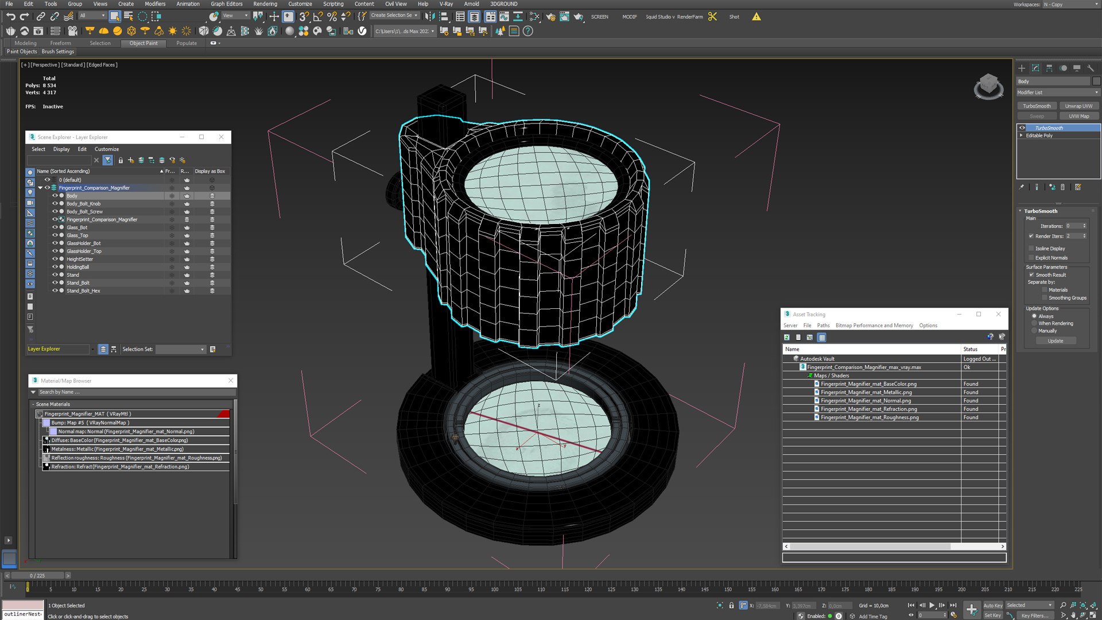The width and height of the screenshot is (1102, 620).
Task: Refresh the Asset Tracking list
Action: 787,338
